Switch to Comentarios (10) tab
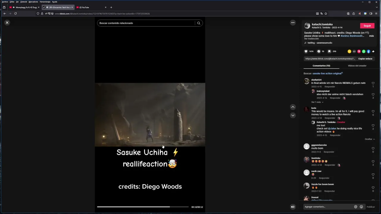The width and height of the screenshot is (381, 214). click(x=321, y=66)
